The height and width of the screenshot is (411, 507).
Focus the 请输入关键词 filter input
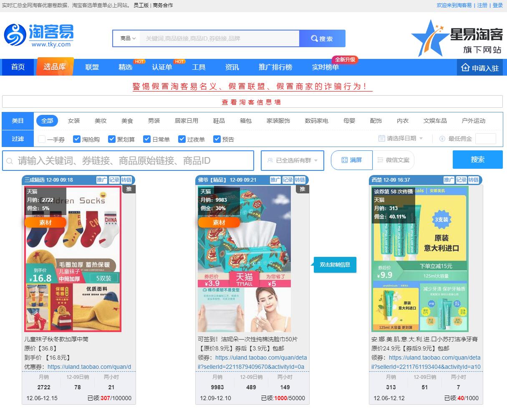(128, 161)
